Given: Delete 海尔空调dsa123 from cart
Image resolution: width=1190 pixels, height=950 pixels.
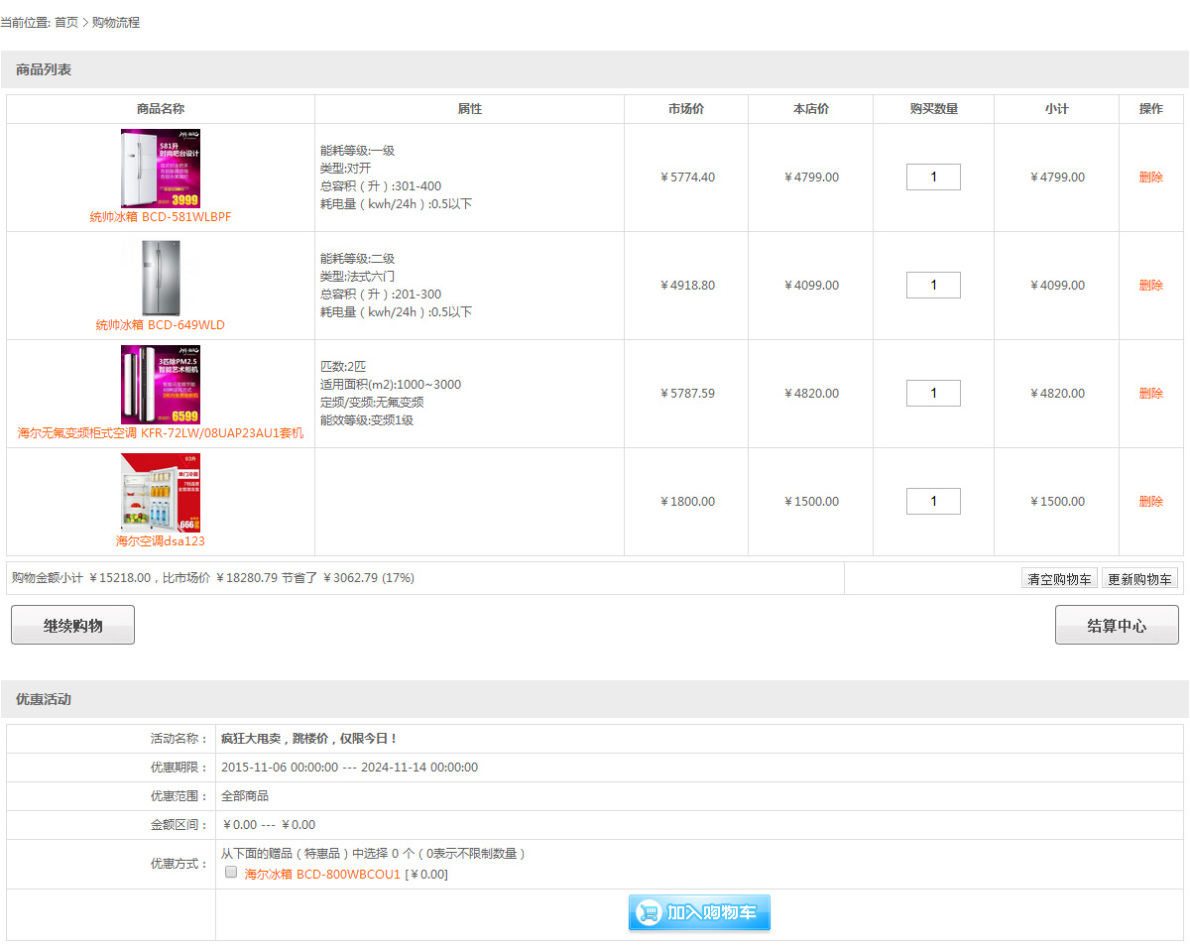Looking at the screenshot, I should (1151, 502).
